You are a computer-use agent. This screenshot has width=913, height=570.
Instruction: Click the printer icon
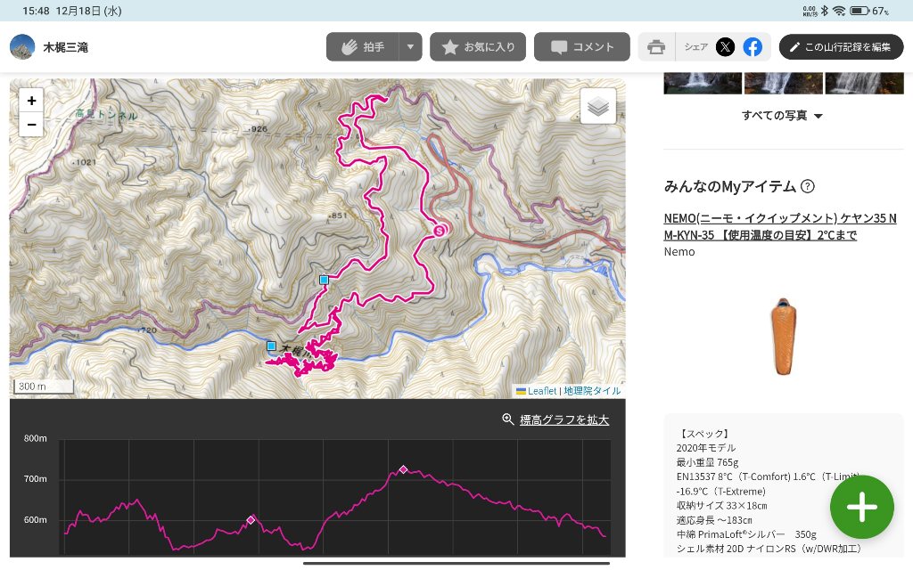[657, 47]
